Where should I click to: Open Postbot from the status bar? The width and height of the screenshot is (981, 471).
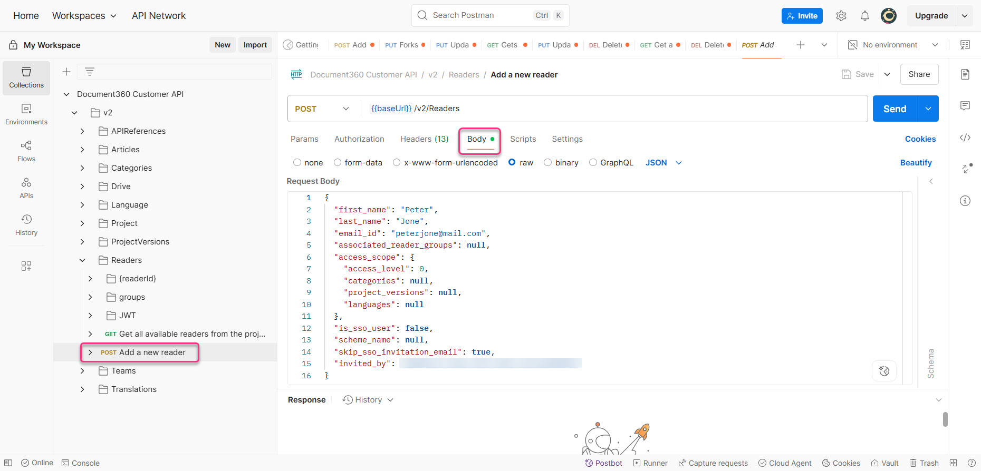(603, 463)
